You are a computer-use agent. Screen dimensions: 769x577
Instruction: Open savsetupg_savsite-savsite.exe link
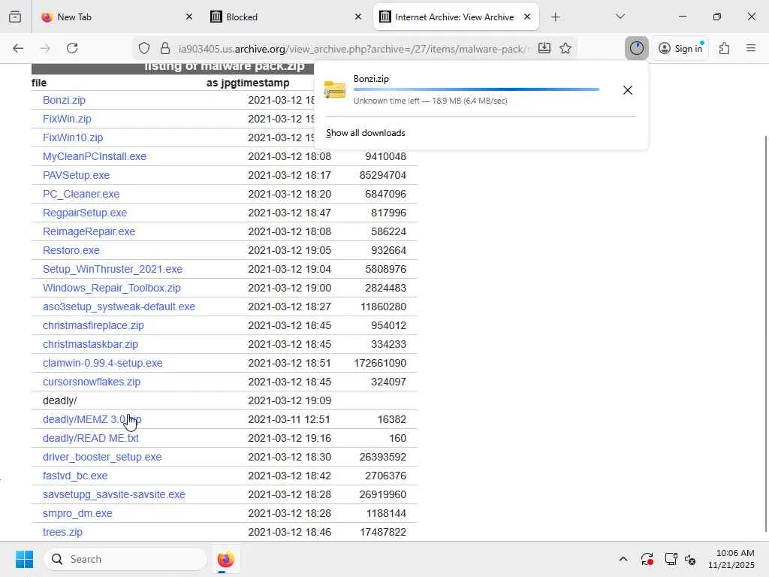[114, 494]
